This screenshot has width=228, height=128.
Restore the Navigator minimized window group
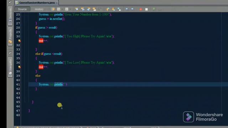coord(10,53)
